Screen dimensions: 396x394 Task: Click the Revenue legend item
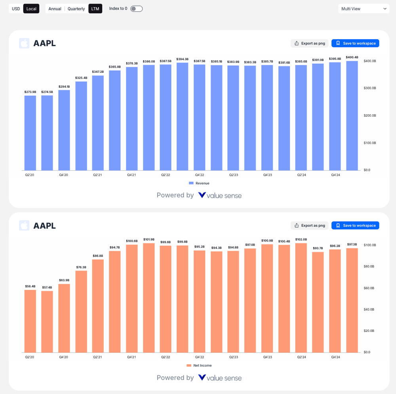tap(199, 183)
